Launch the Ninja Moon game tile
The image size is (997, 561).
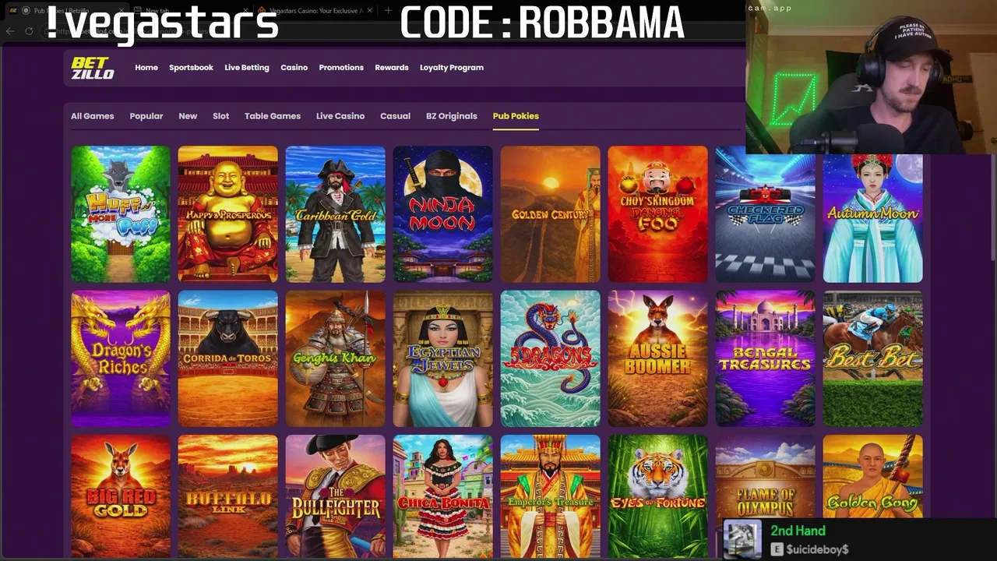click(x=443, y=214)
